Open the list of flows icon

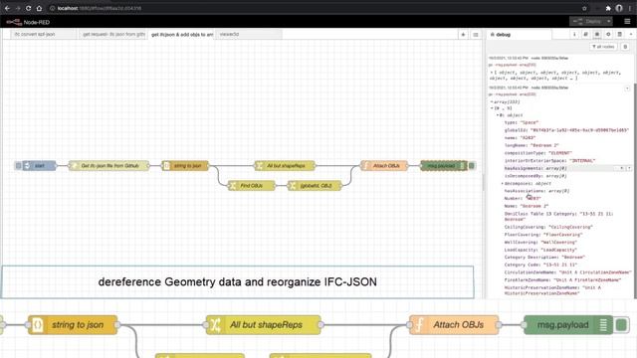coord(476,35)
